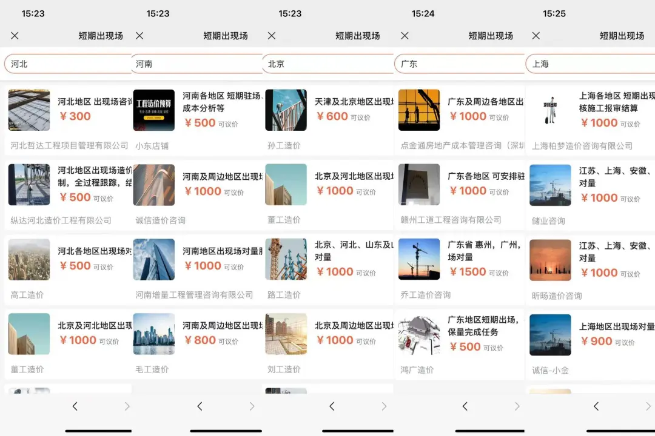
Task: Tap the X icon on the 广东 screen
Action: pos(404,36)
